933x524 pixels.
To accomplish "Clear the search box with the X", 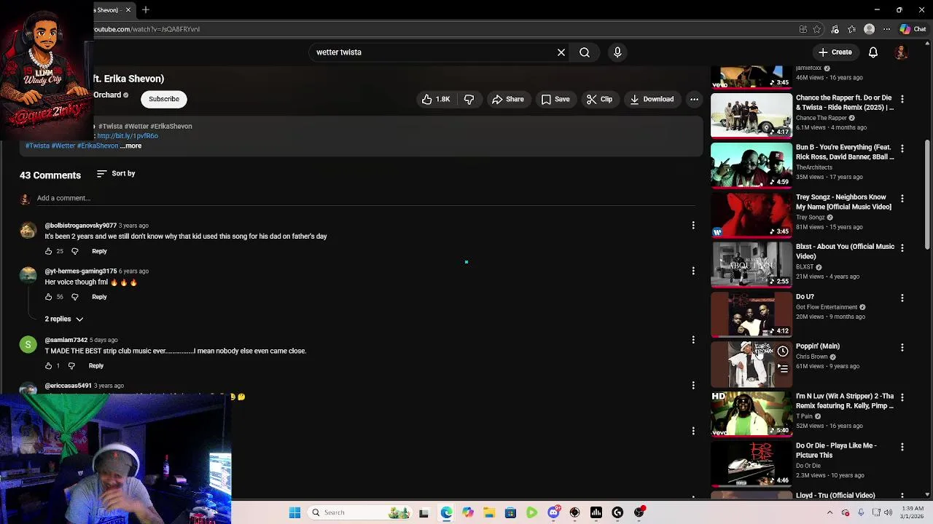I will click(561, 52).
